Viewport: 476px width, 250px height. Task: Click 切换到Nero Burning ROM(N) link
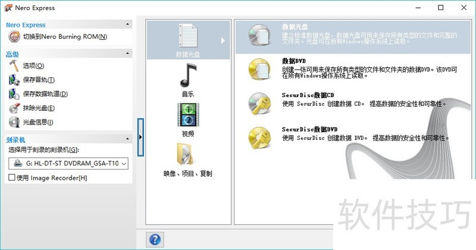[x=65, y=37]
